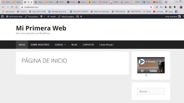
Task: Open the AULA AUTO SEND bookmark
Action: tap(37, 11)
